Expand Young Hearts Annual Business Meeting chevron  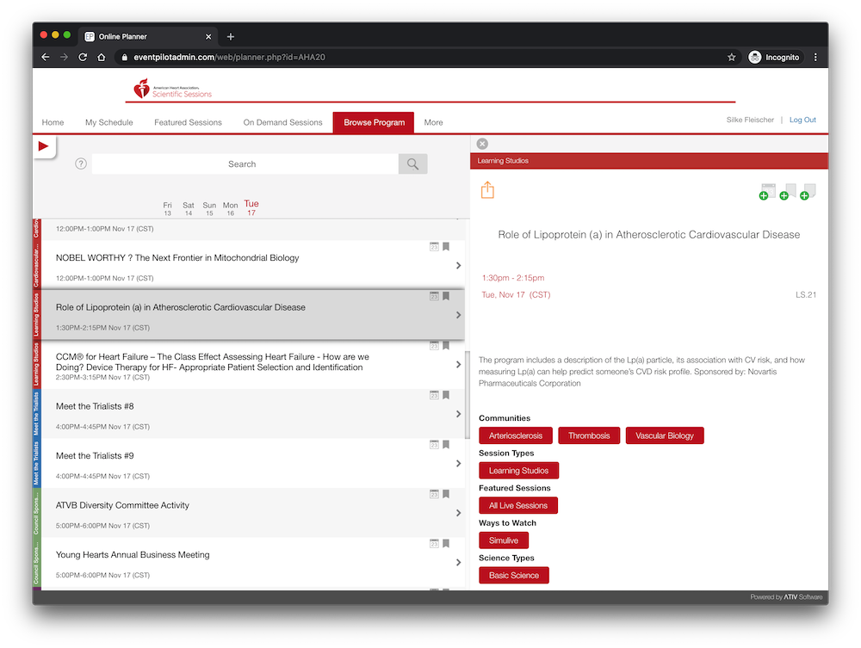tap(458, 563)
